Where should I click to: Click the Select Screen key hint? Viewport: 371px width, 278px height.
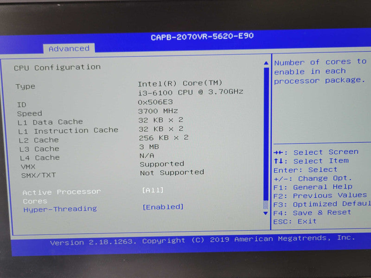click(x=316, y=152)
